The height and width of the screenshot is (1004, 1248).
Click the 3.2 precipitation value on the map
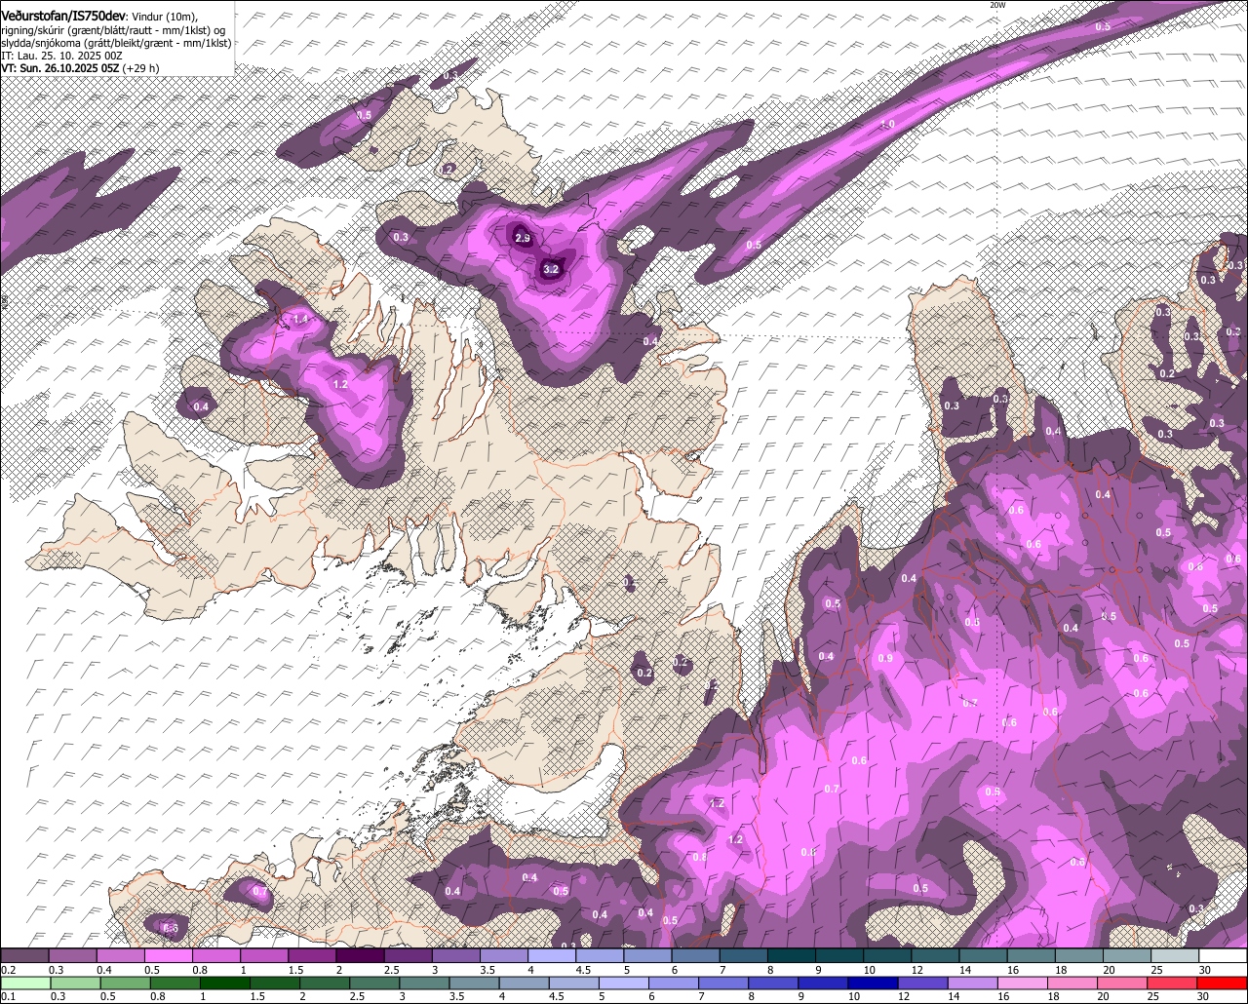click(x=551, y=269)
